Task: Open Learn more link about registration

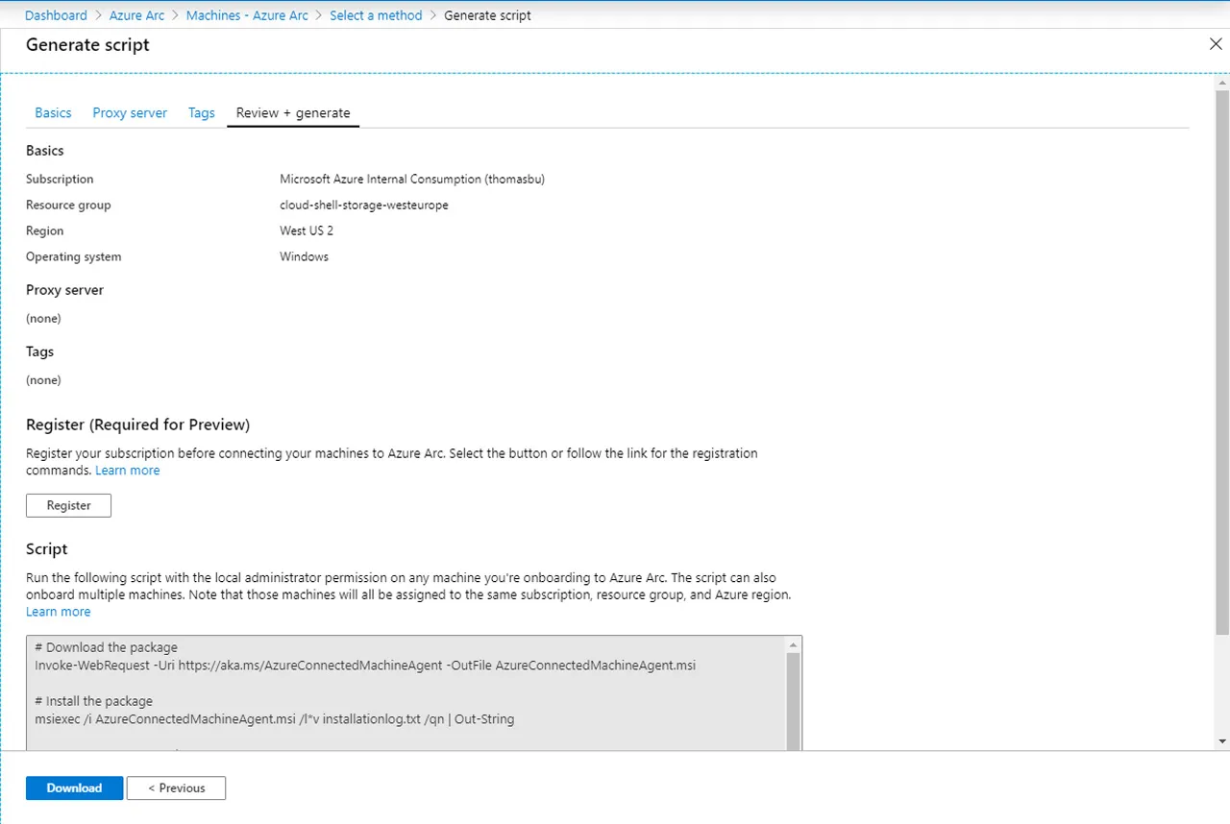Action: 128,471
